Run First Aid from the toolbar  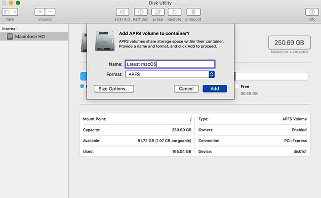[122, 12]
